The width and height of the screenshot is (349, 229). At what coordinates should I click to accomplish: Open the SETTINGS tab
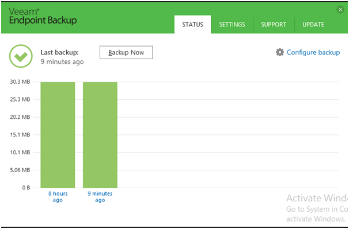[232, 25]
